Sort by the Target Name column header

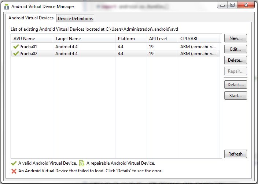84,39
